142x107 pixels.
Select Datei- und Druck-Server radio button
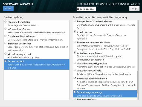pyautogui.click(x=5, y=36)
